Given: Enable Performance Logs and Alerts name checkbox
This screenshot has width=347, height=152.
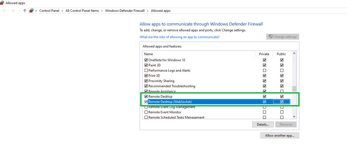Looking at the screenshot, I should (x=146, y=70).
